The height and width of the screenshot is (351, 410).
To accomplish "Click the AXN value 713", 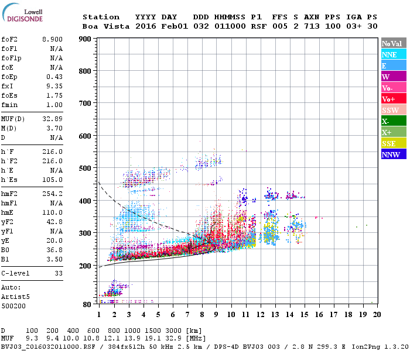I will pos(312,26).
